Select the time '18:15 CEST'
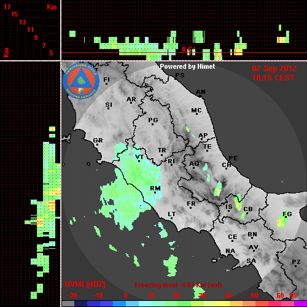This screenshot has width=307, height=307. coord(273,78)
